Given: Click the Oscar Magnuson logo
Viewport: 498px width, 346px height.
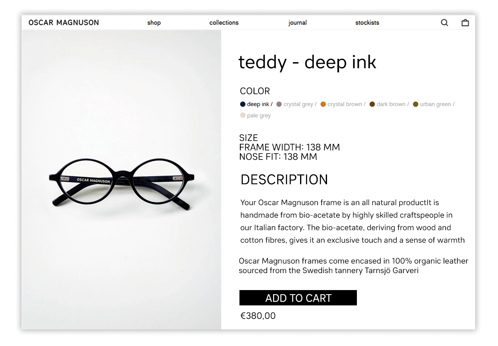Looking at the screenshot, I should 64,23.
